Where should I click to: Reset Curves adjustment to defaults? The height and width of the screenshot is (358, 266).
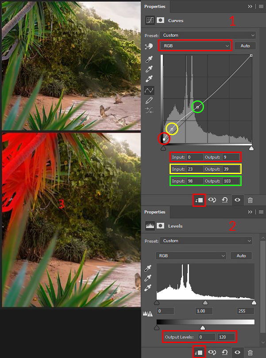point(225,200)
